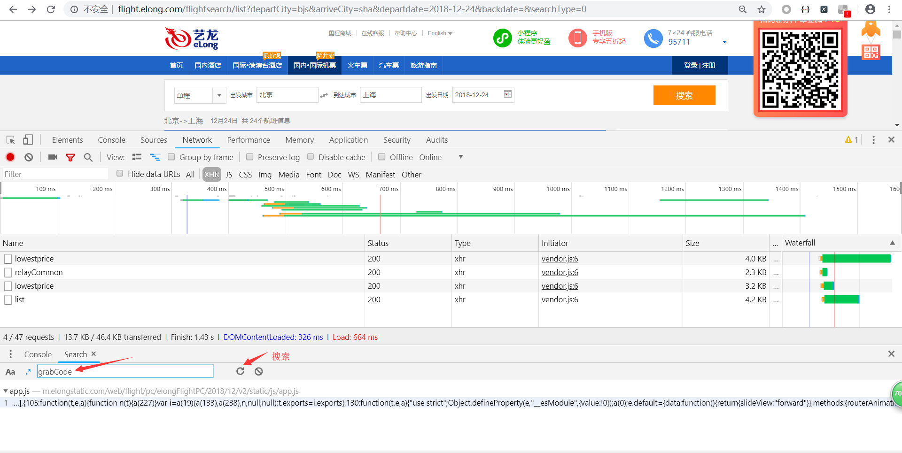Select the relayCommon request row checkbox
The width and height of the screenshot is (902, 453).
pyautogui.click(x=8, y=272)
